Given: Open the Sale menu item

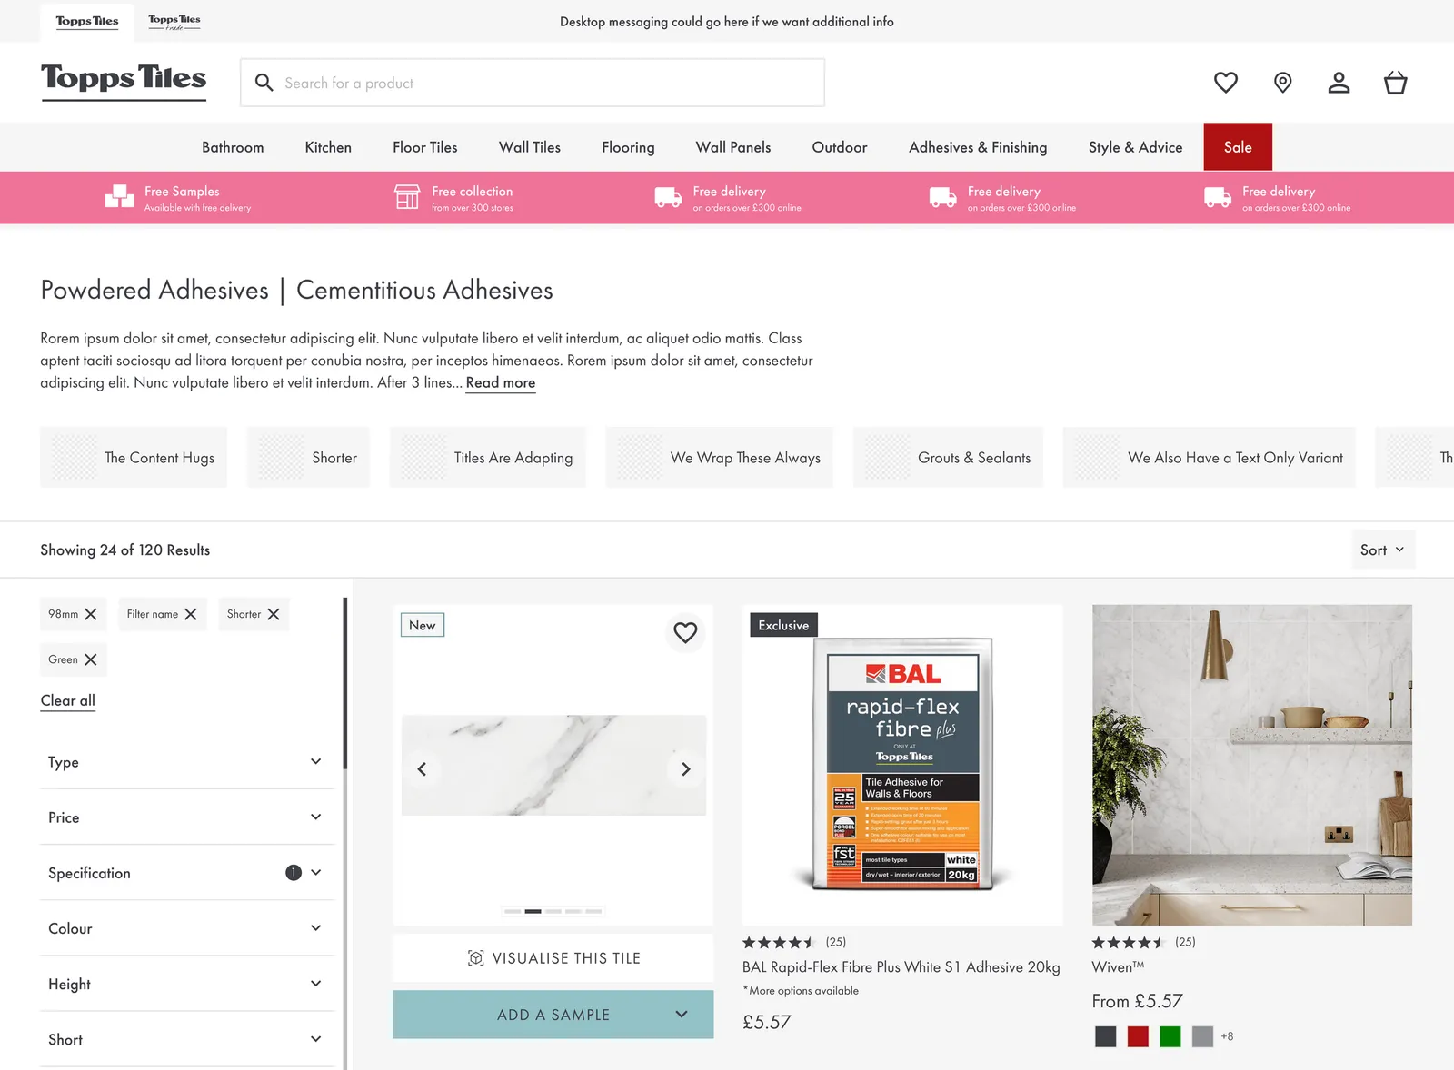Looking at the screenshot, I should (x=1238, y=147).
